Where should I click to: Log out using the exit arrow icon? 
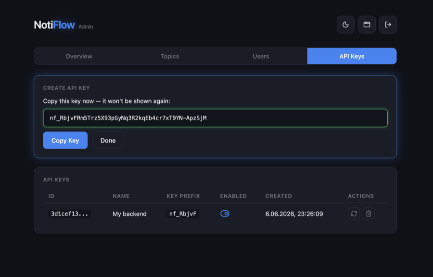tap(388, 24)
